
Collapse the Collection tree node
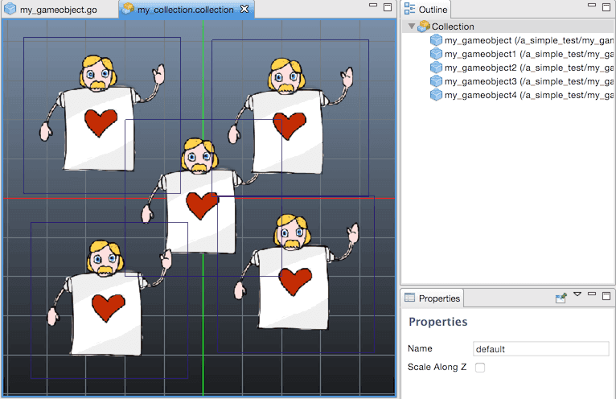412,27
